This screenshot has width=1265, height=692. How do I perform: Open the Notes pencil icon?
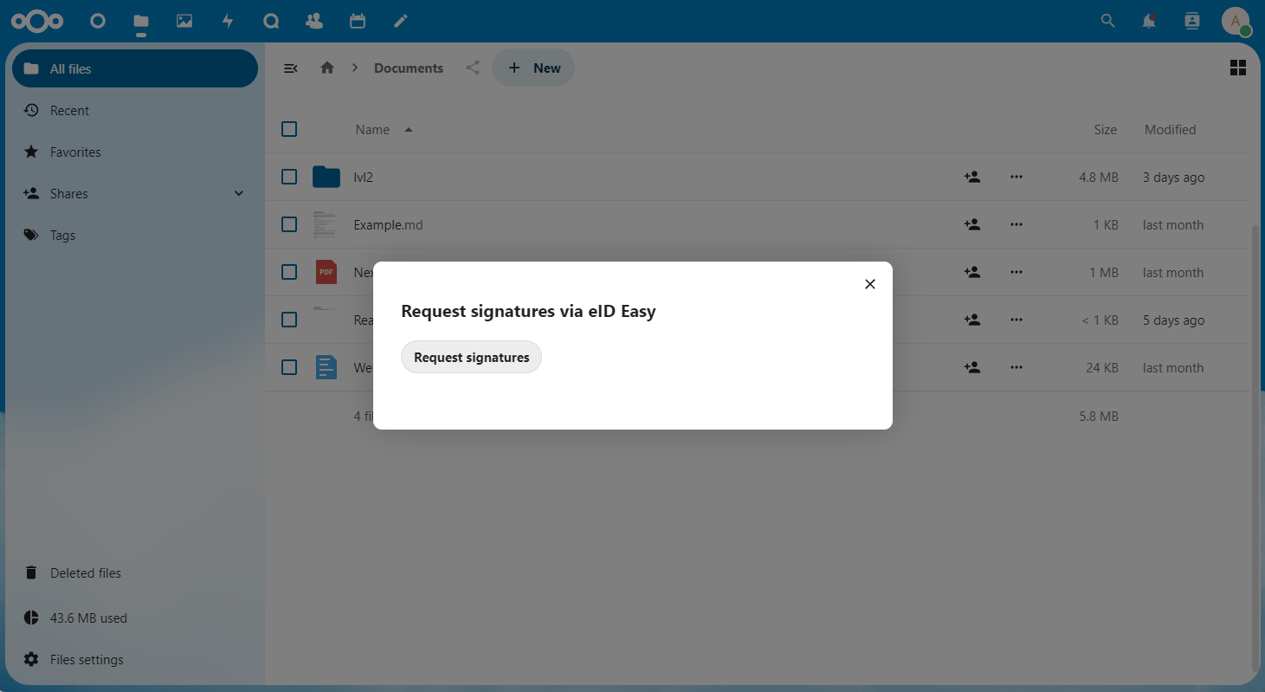(401, 21)
